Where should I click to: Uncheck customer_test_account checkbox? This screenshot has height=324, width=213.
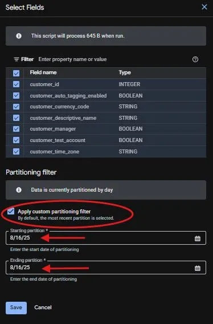tap(17, 140)
